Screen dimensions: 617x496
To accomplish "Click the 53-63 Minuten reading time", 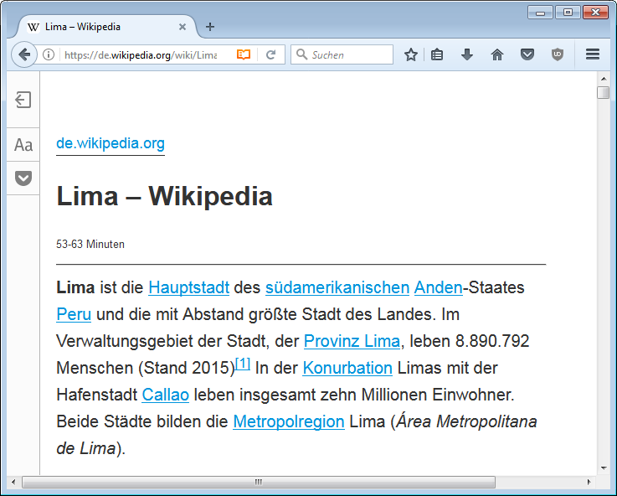I will pyautogui.click(x=90, y=244).
